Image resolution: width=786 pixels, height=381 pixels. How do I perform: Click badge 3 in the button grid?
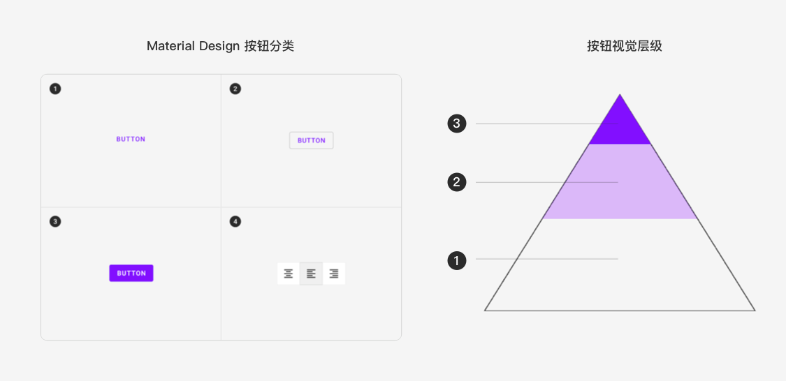(55, 221)
